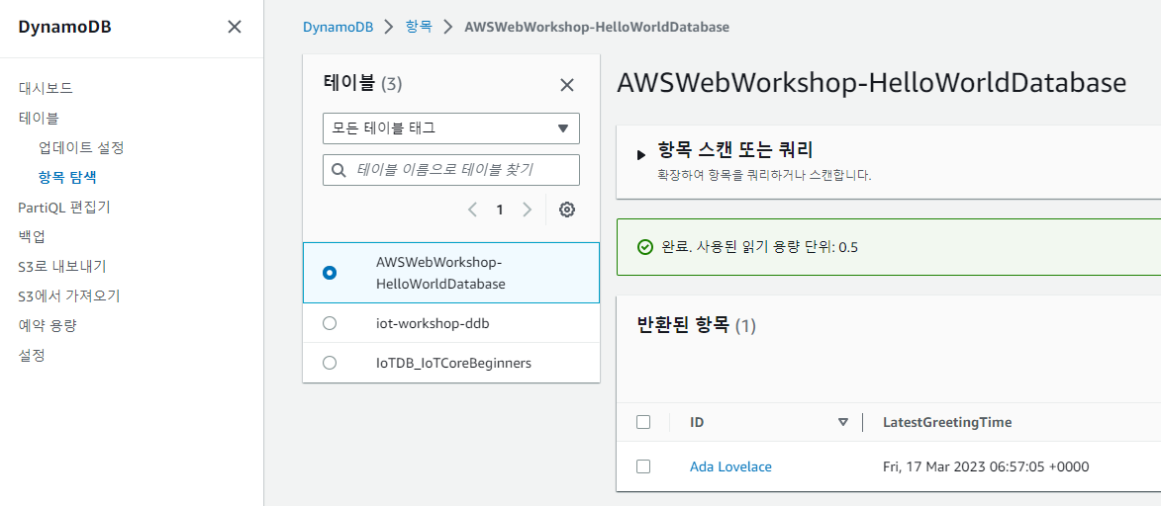Select 항목 탐색 in the sidebar
This screenshot has height=506, width=1161.
(x=66, y=178)
